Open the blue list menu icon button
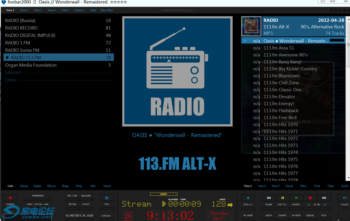The height and width of the screenshot is (221, 350). [x=107, y=198]
